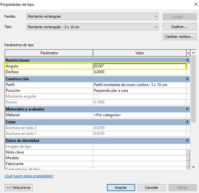Image resolution: width=199 pixels, height=193 pixels.
Task: Click the Material value cell
Action: coord(139,115)
